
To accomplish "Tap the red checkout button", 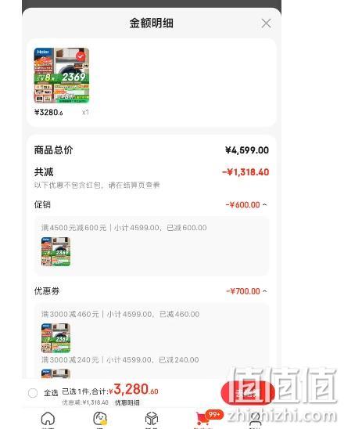I will click(248, 393).
